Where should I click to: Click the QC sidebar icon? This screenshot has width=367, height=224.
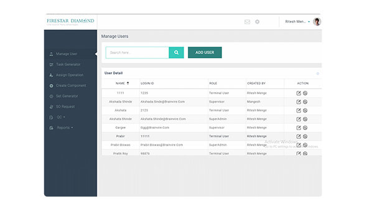pyautogui.click(x=51, y=117)
